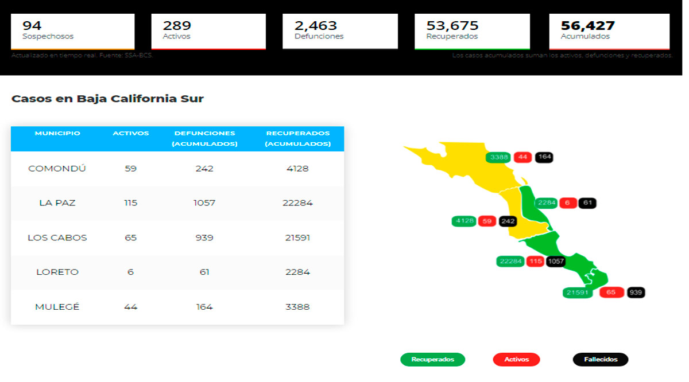Image resolution: width=689 pixels, height=382 pixels.
Task: Select the LA PAZ municipality in table
Action: (57, 203)
